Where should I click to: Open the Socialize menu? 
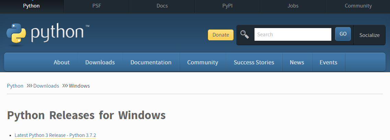coord(369,35)
